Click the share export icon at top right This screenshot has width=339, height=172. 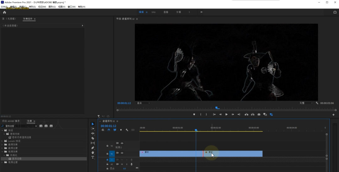[335, 12]
